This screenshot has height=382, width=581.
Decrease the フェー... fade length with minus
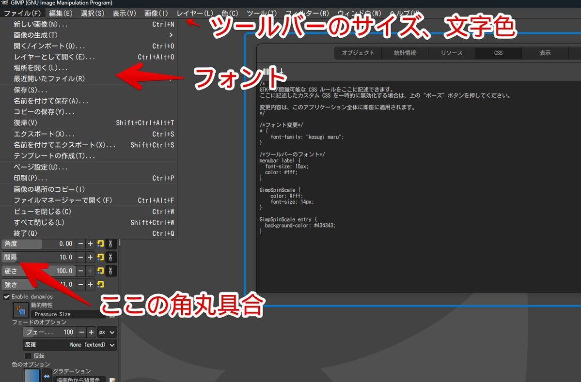[81, 332]
